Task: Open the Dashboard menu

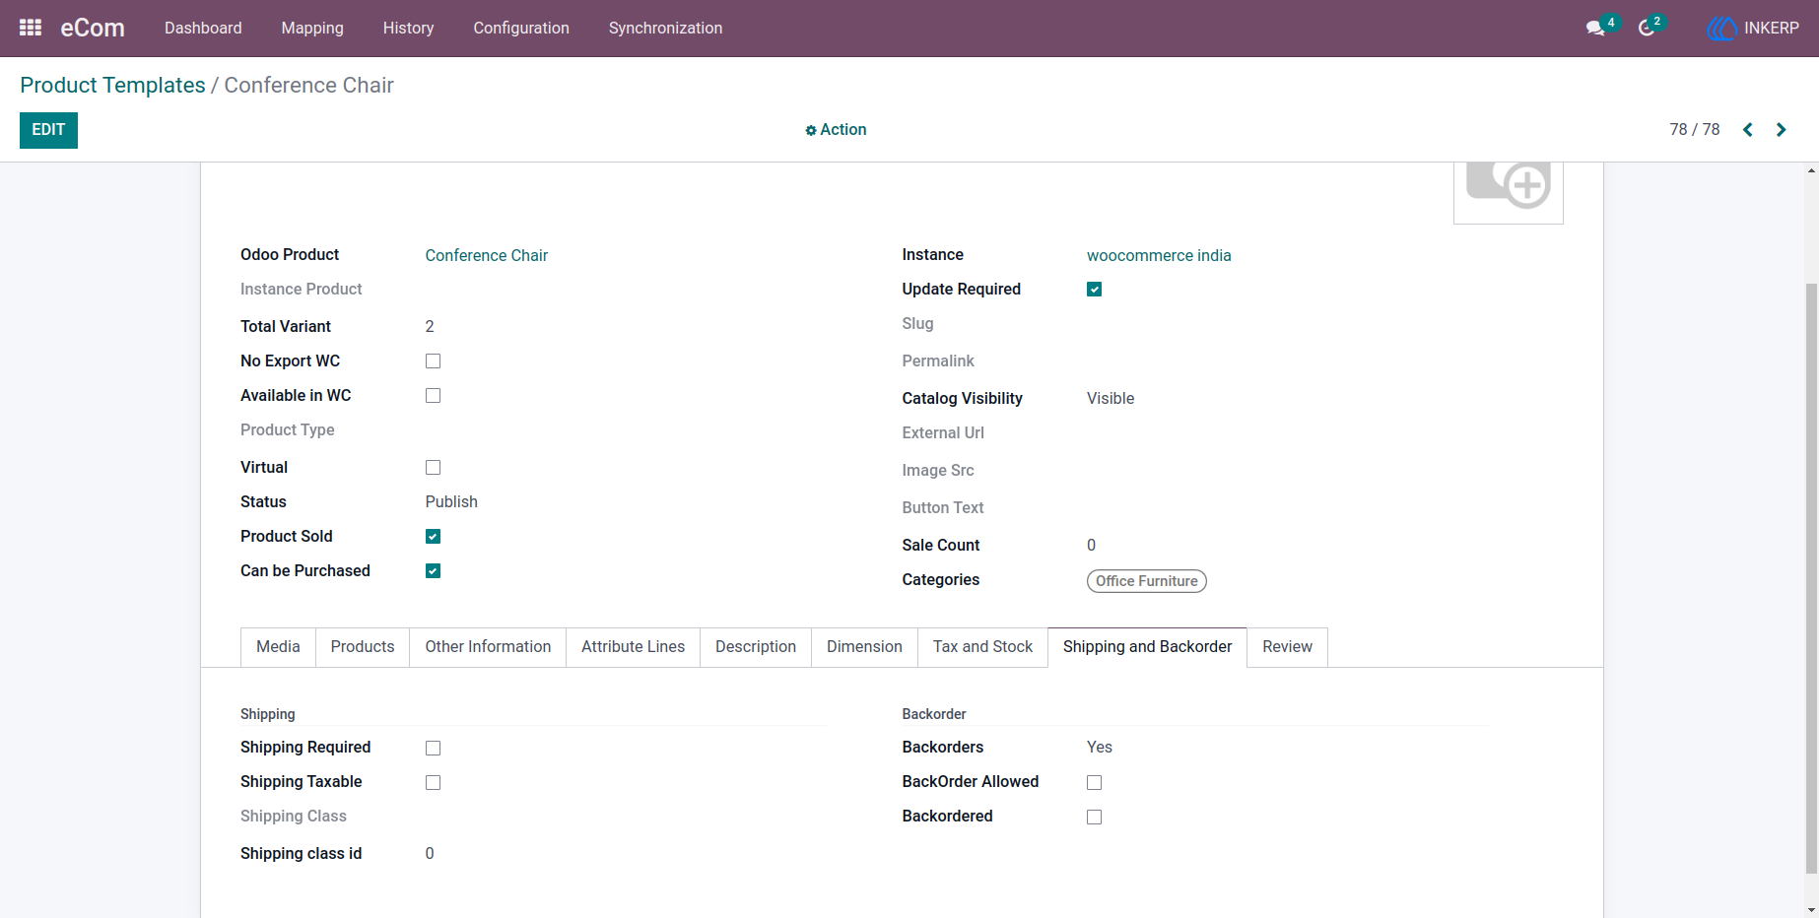Action: pyautogui.click(x=203, y=29)
